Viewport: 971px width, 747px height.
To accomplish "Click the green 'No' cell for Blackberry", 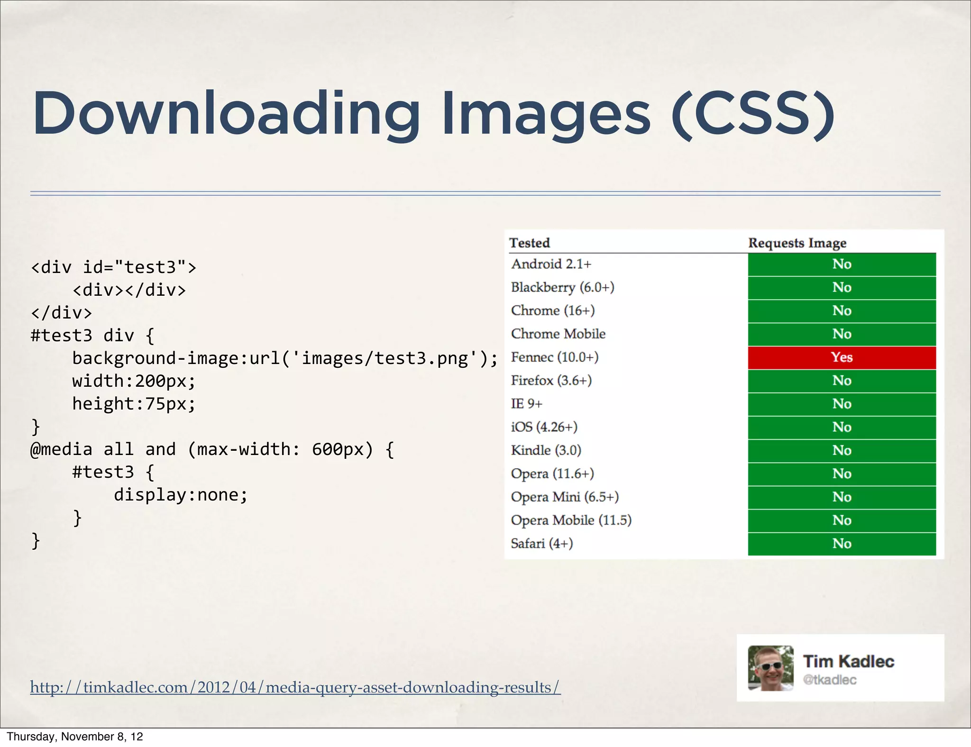I will coord(842,288).
